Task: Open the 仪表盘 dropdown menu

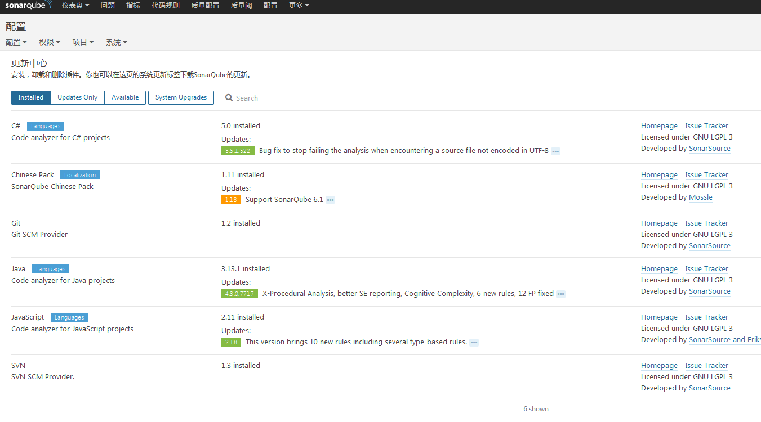Action: tap(75, 6)
